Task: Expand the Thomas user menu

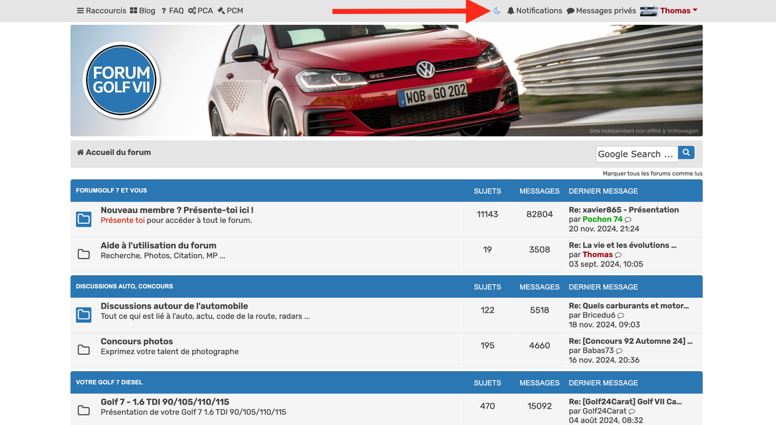Action: 679,10
